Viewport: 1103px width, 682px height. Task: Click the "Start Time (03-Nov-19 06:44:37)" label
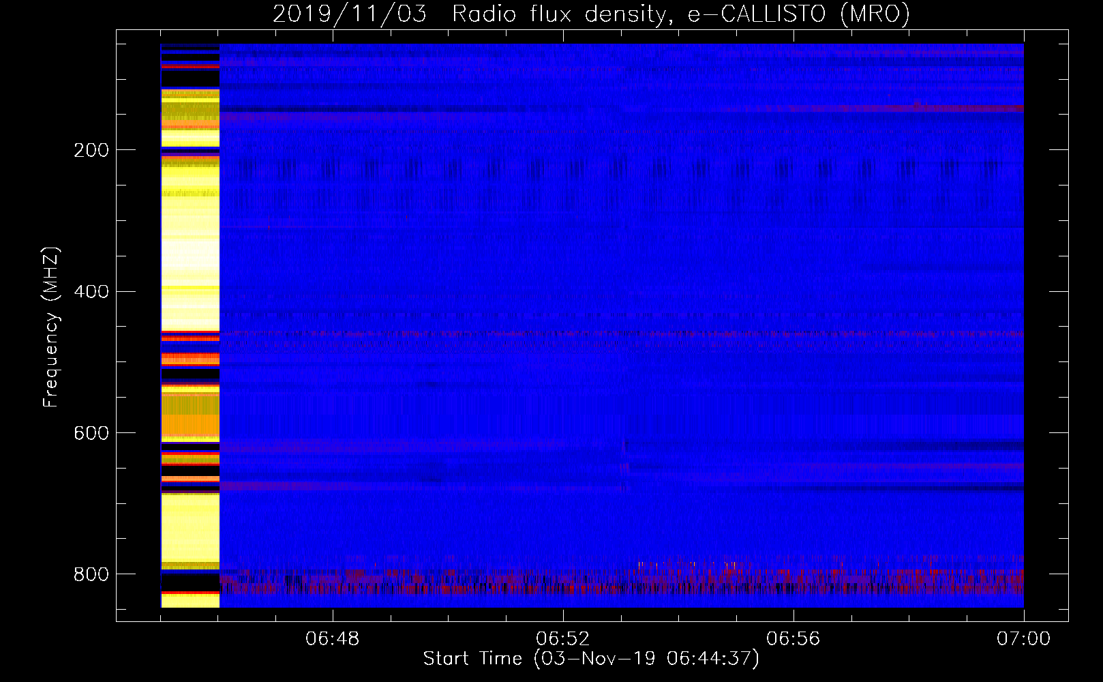[x=591, y=659]
